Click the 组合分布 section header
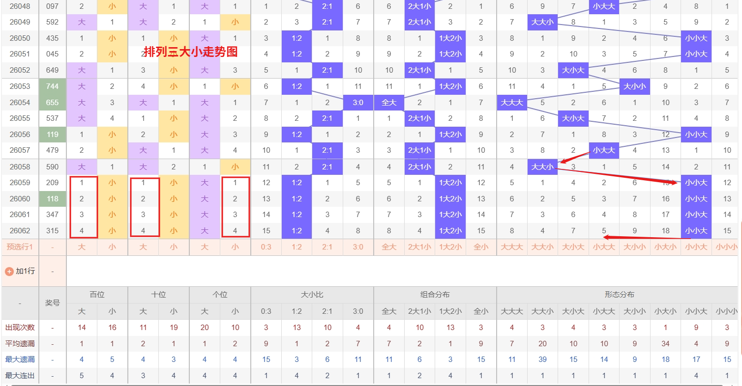 435,294
